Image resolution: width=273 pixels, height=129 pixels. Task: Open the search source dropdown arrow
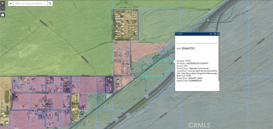point(11,3)
